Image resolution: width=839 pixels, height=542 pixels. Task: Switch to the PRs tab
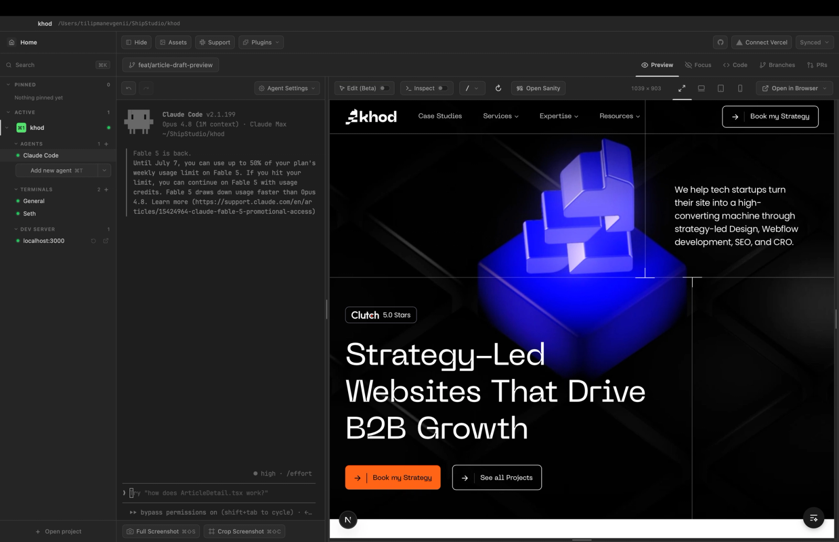pos(817,65)
